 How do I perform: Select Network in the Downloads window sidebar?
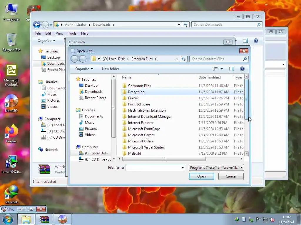tap(51, 150)
